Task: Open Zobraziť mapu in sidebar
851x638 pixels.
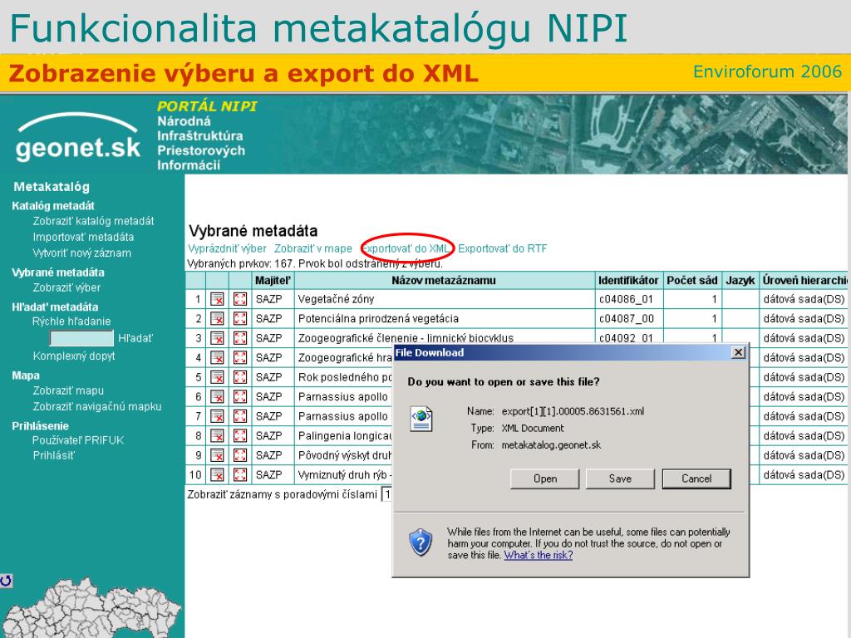Action: (68, 390)
